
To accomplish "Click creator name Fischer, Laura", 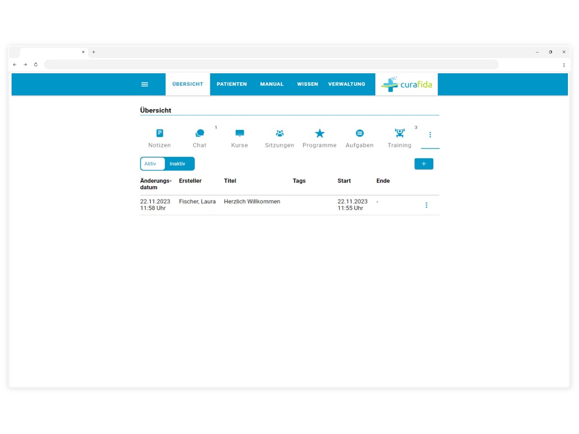I will pos(197,202).
